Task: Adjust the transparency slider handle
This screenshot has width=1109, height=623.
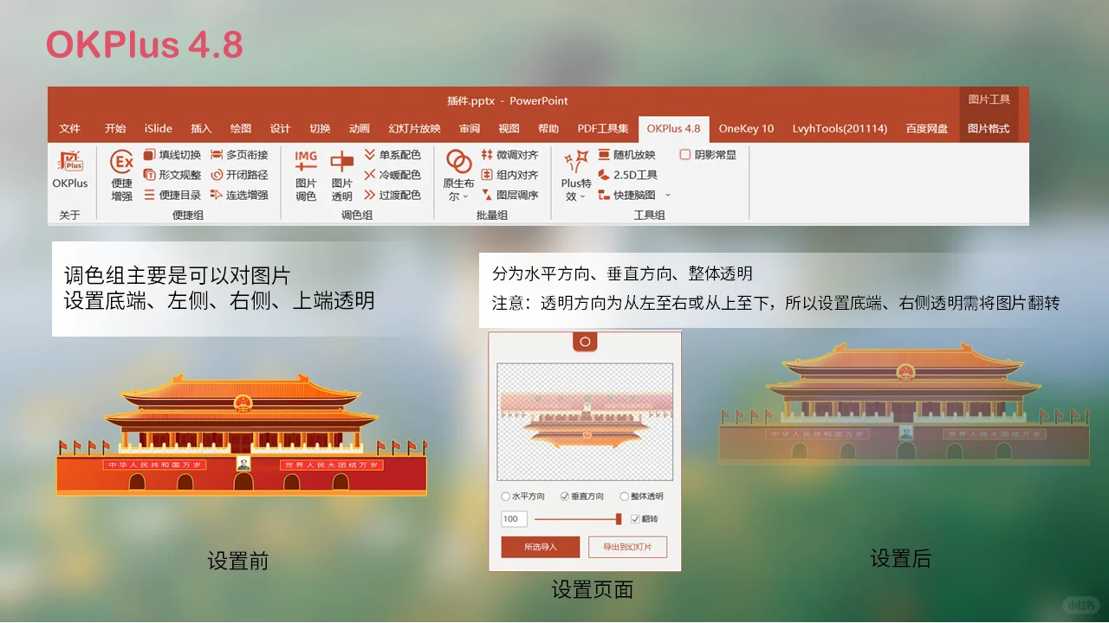Action: (619, 519)
